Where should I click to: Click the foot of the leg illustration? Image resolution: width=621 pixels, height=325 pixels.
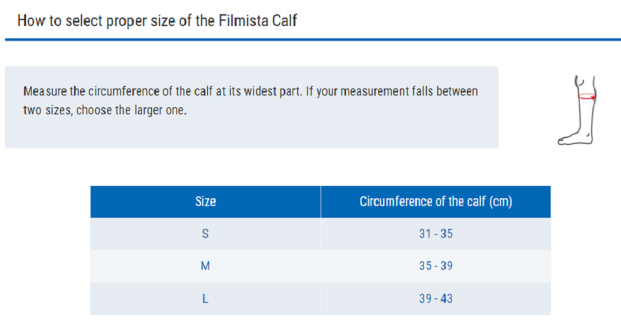pyautogui.click(x=574, y=138)
